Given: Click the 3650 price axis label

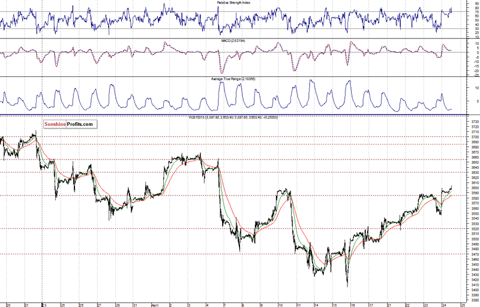Looking at the screenshot, I should pos(475,162).
